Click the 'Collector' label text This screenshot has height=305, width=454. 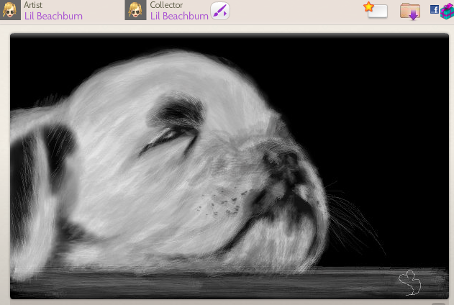click(x=166, y=5)
